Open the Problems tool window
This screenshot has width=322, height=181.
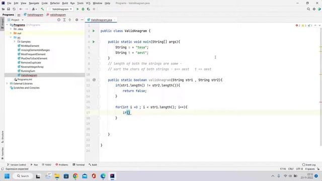click(x=62, y=164)
